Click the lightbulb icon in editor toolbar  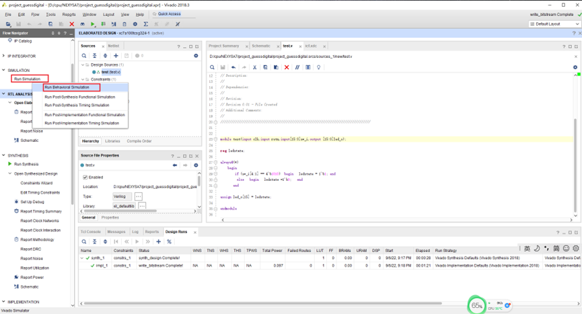[x=319, y=67]
